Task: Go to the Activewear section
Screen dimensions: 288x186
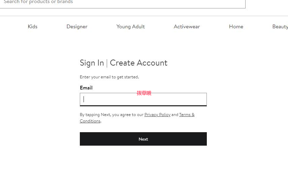Action: coord(187,27)
